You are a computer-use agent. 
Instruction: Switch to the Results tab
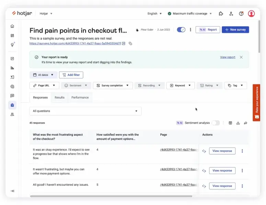59,97
